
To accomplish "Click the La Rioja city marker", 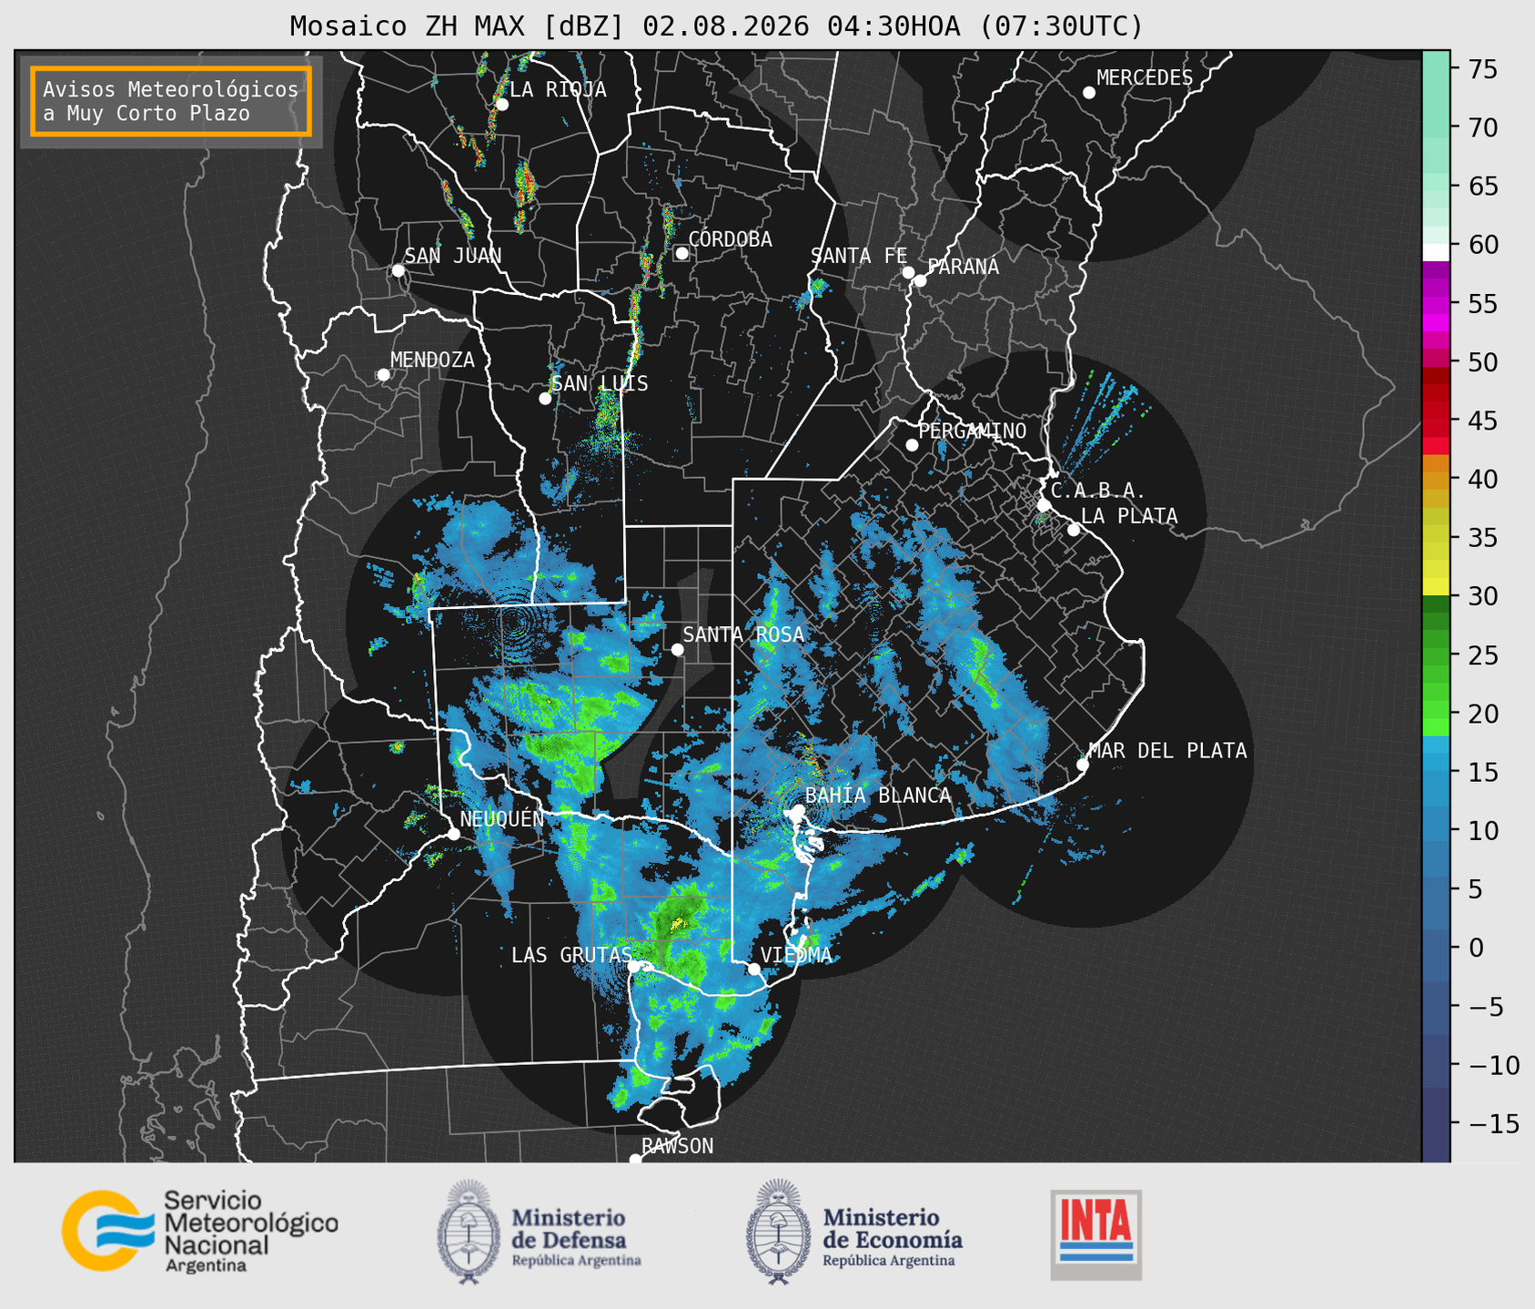I will coord(501,104).
